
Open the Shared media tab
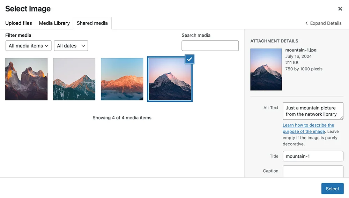[92, 23]
